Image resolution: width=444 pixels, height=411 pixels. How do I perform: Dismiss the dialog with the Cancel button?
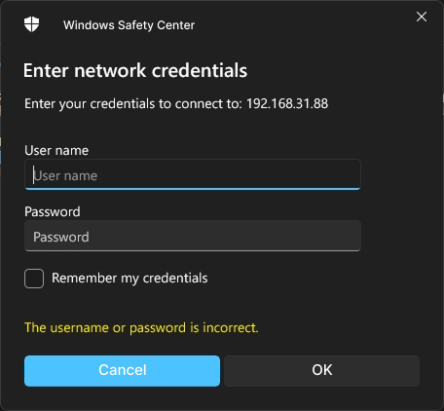122,371
